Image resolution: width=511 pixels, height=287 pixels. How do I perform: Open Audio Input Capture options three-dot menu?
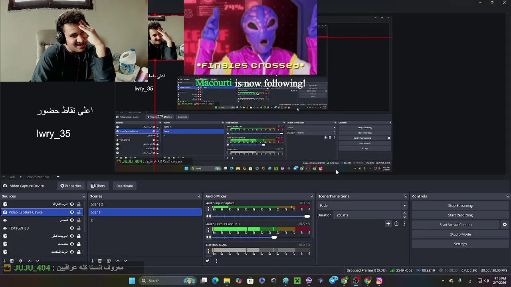[208, 209]
